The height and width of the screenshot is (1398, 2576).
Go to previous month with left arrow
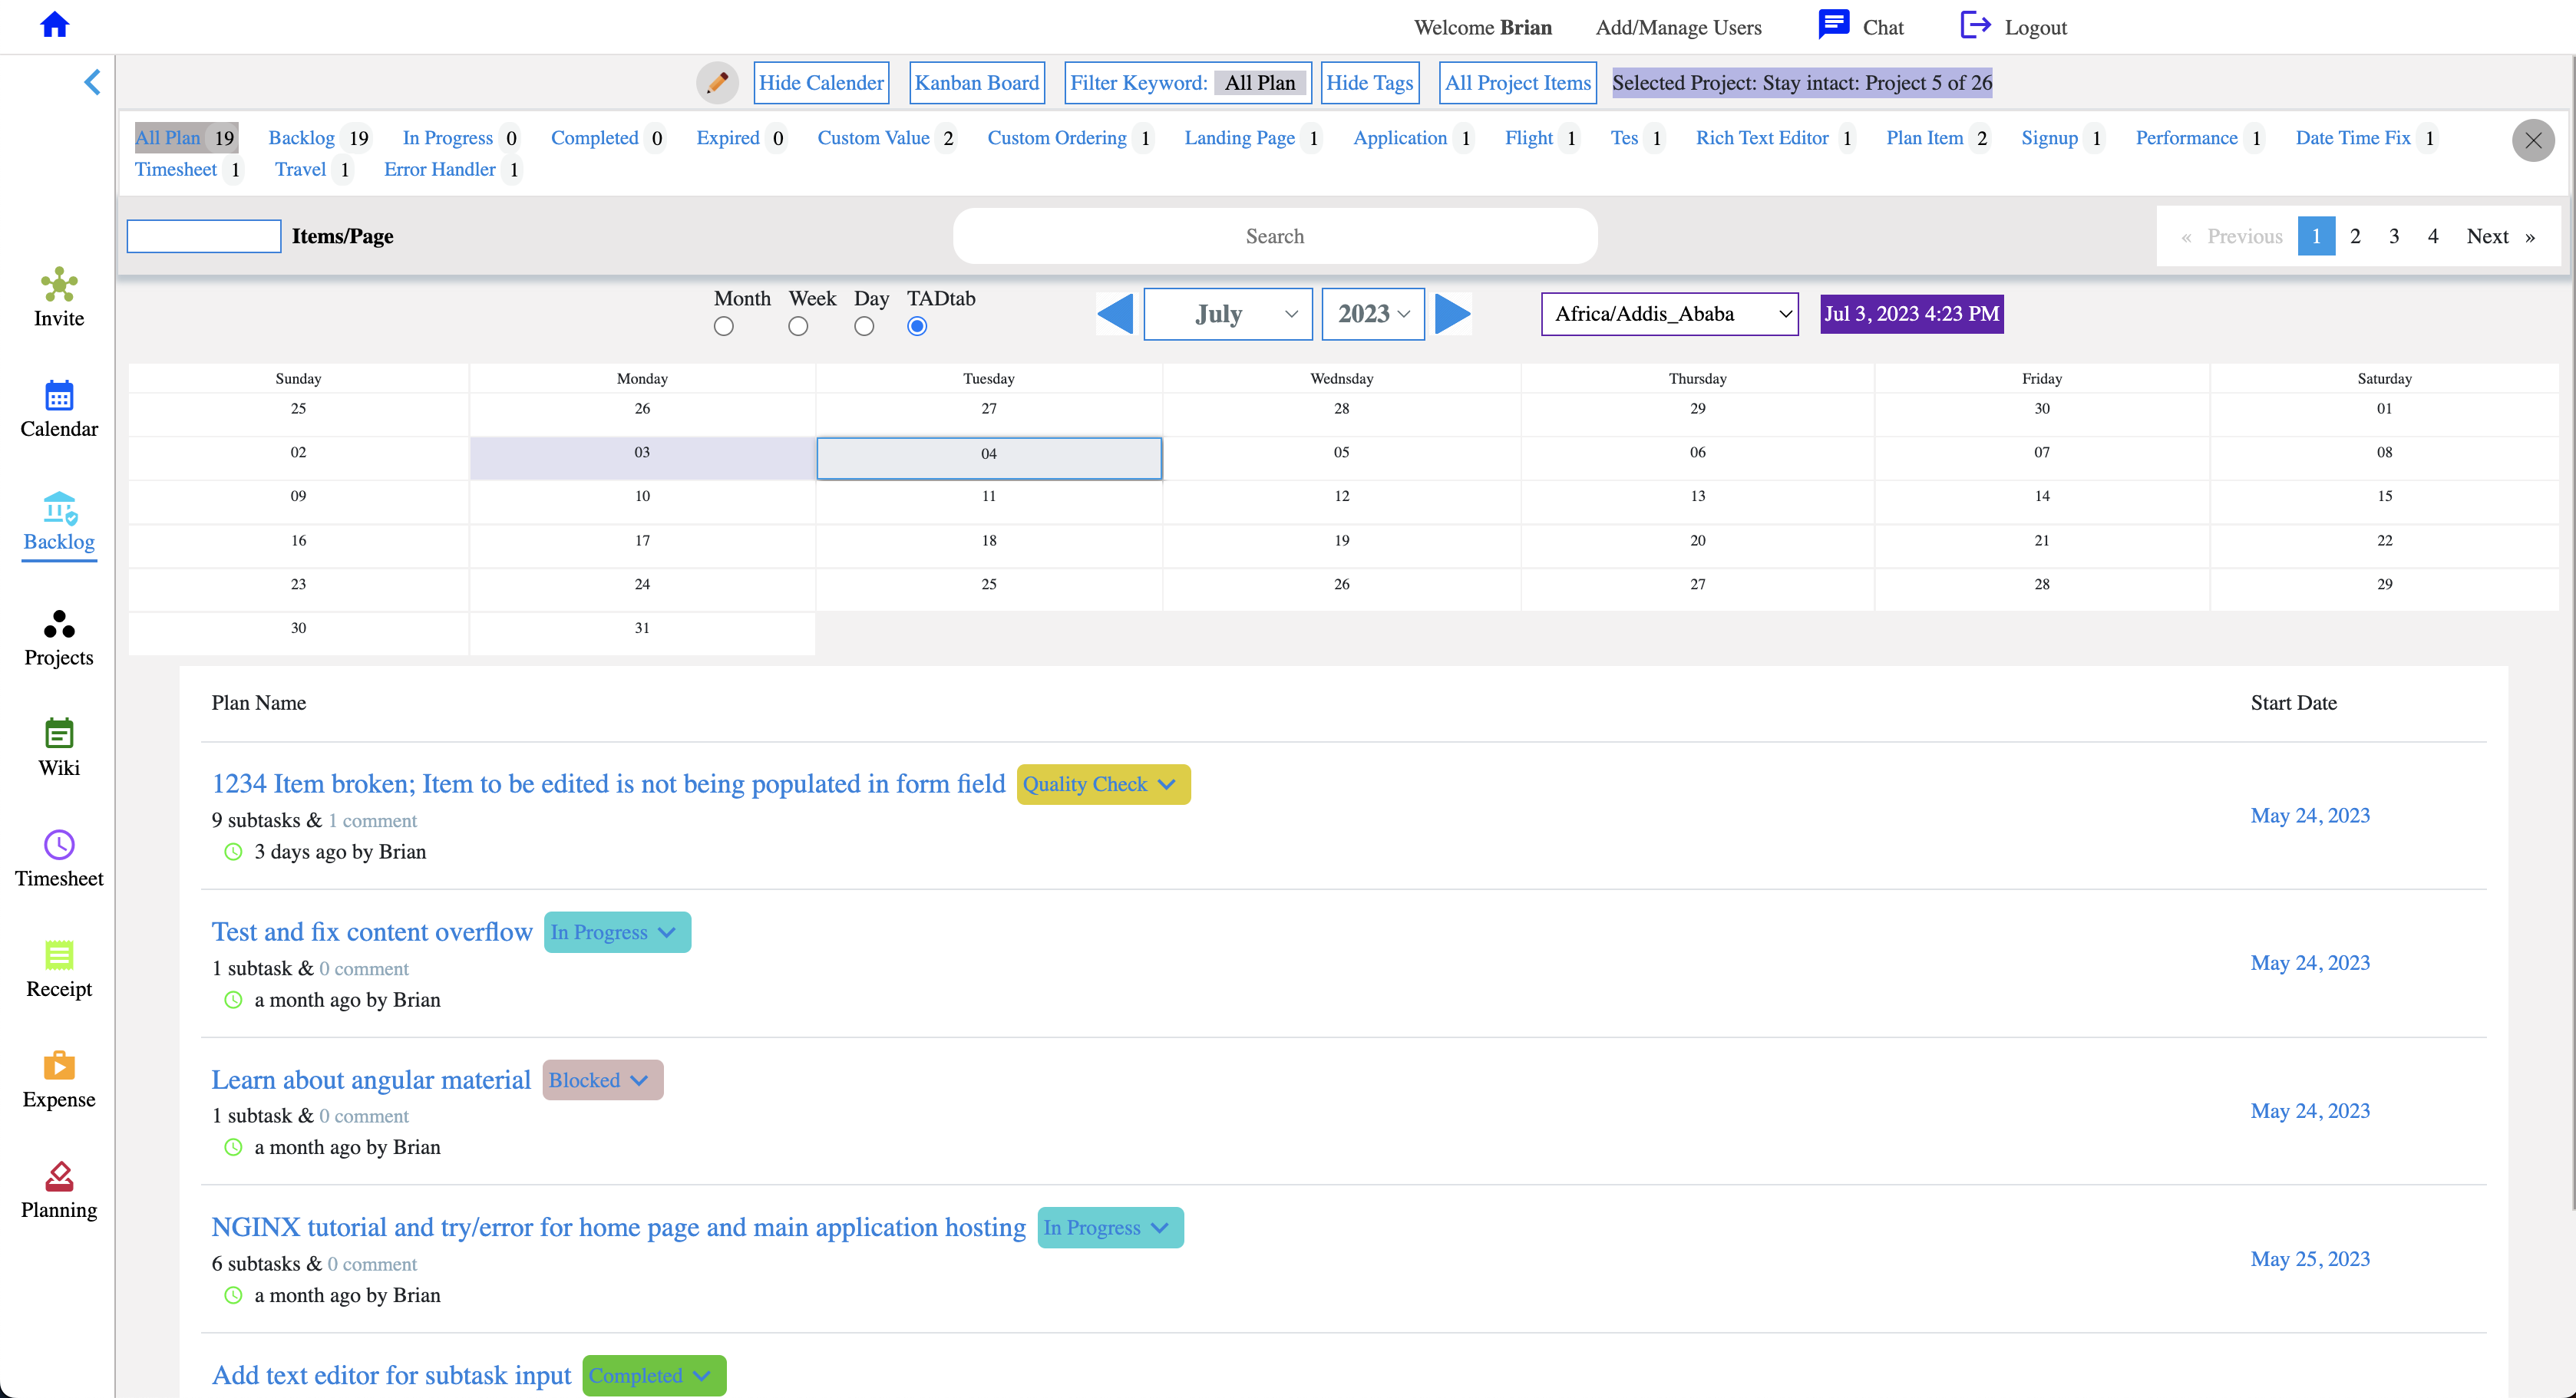1115,314
